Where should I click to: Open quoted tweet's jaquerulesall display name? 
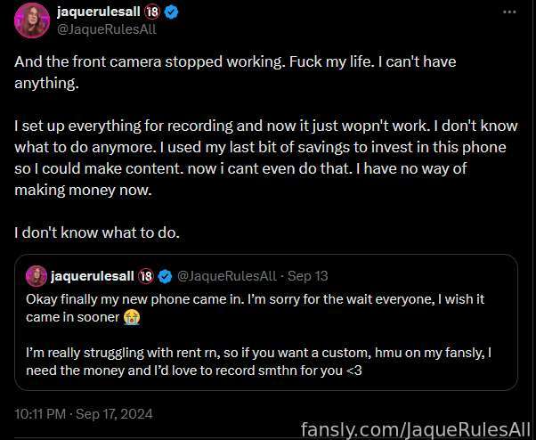[93, 276]
